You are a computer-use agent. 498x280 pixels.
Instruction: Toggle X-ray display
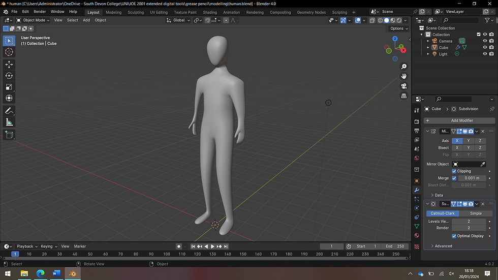pyautogui.click(x=372, y=20)
